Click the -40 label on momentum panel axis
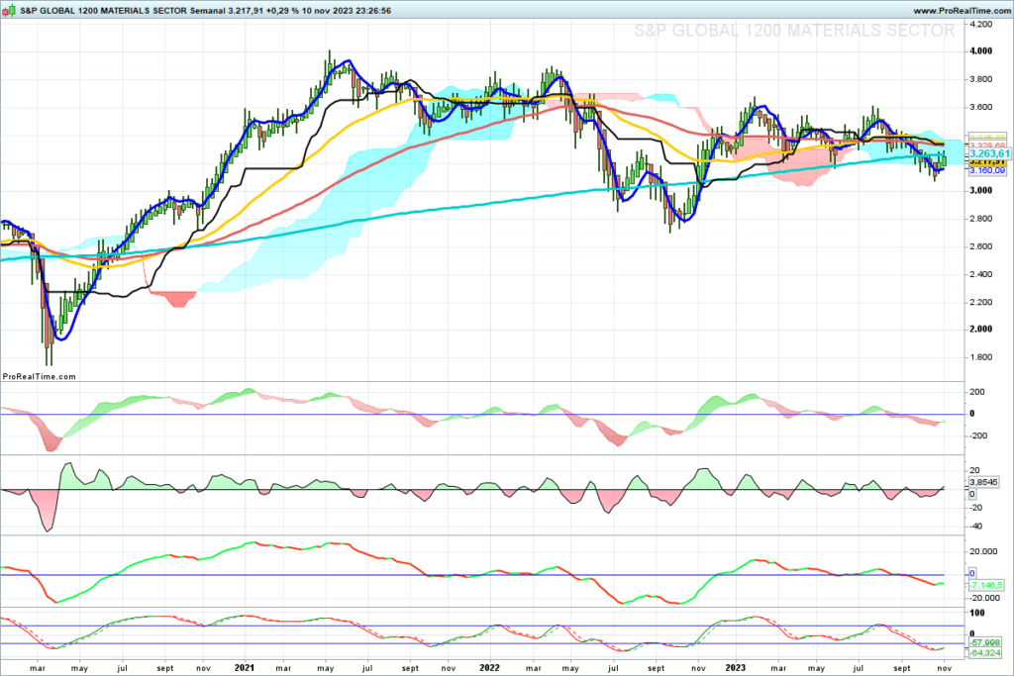The width and height of the screenshot is (1014, 676). (975, 527)
